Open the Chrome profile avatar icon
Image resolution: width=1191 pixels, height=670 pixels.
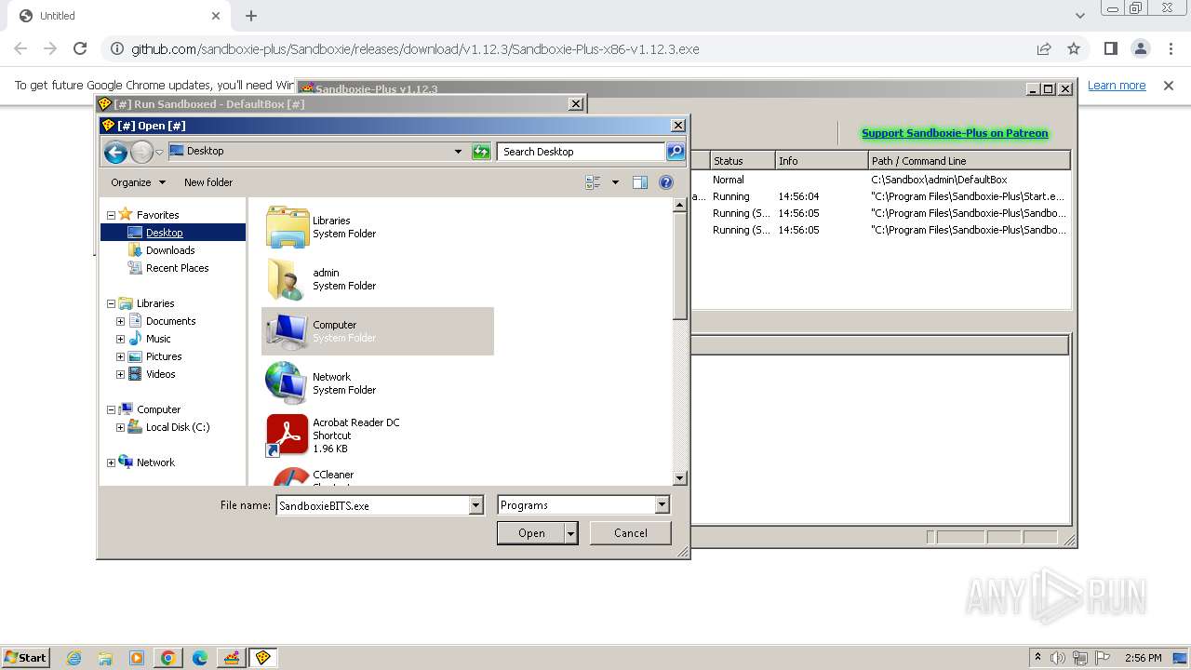tap(1140, 48)
